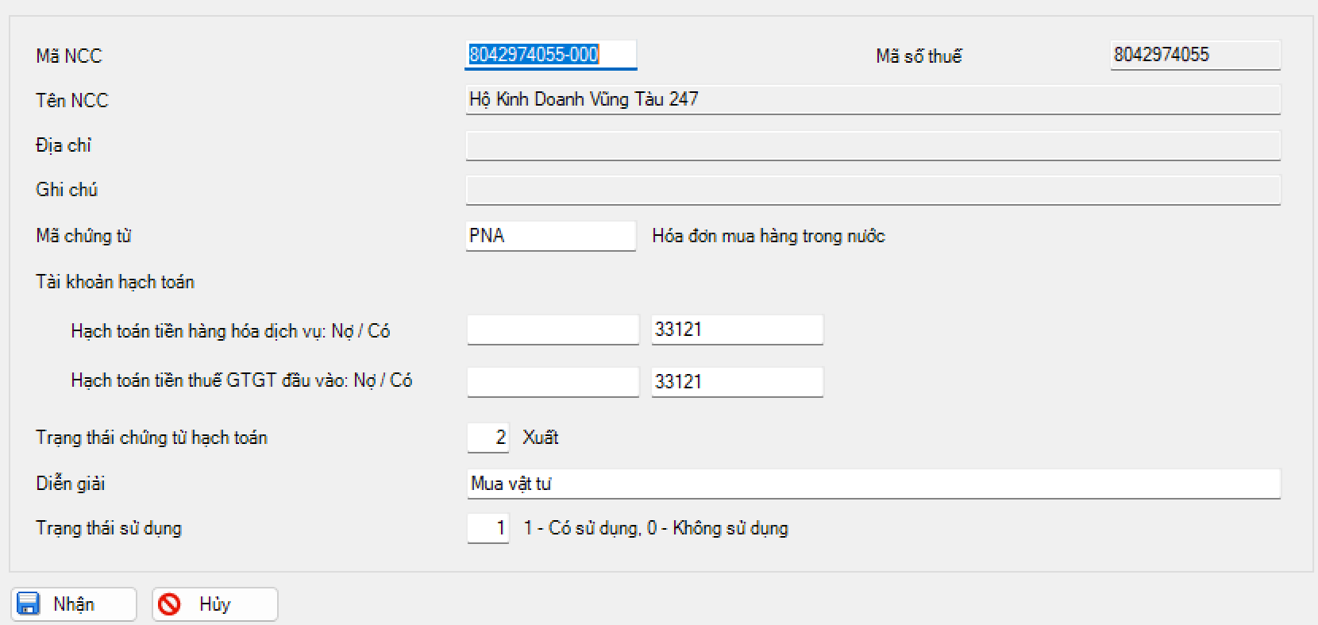The height and width of the screenshot is (625, 1318).
Task: Click the Có sử dụng / Không sử dụng hint
Action: click(656, 528)
